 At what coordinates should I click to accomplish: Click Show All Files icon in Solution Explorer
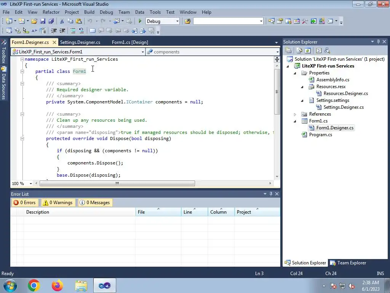pyautogui.click(x=299, y=51)
